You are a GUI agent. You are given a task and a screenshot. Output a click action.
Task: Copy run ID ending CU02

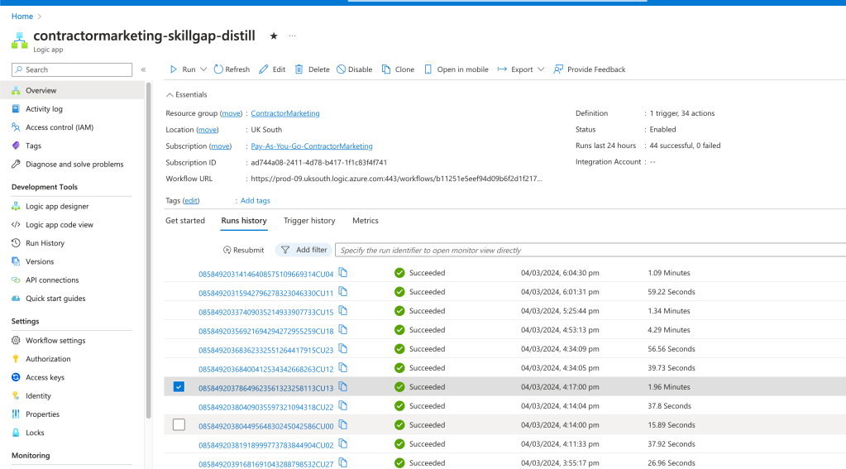[x=342, y=443]
